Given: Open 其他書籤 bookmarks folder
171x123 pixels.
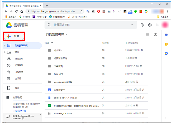Looking at the screenshot, I should click(163, 17).
